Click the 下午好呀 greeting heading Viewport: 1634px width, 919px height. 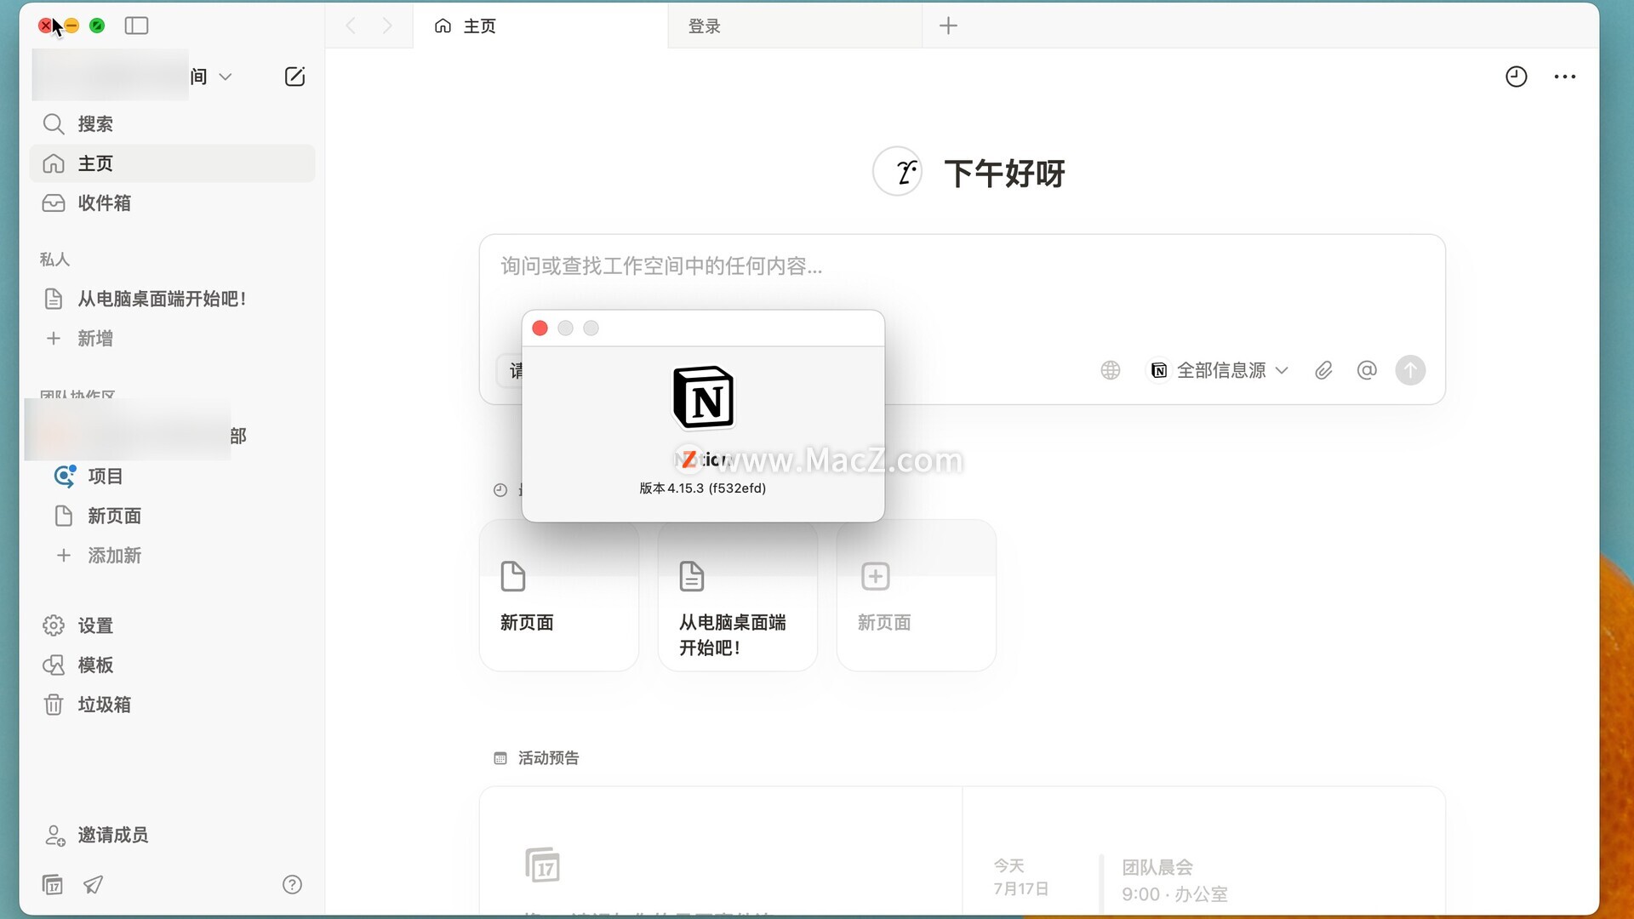point(1004,173)
